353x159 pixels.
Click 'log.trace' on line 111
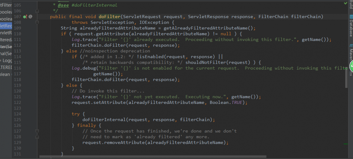coord(84,40)
